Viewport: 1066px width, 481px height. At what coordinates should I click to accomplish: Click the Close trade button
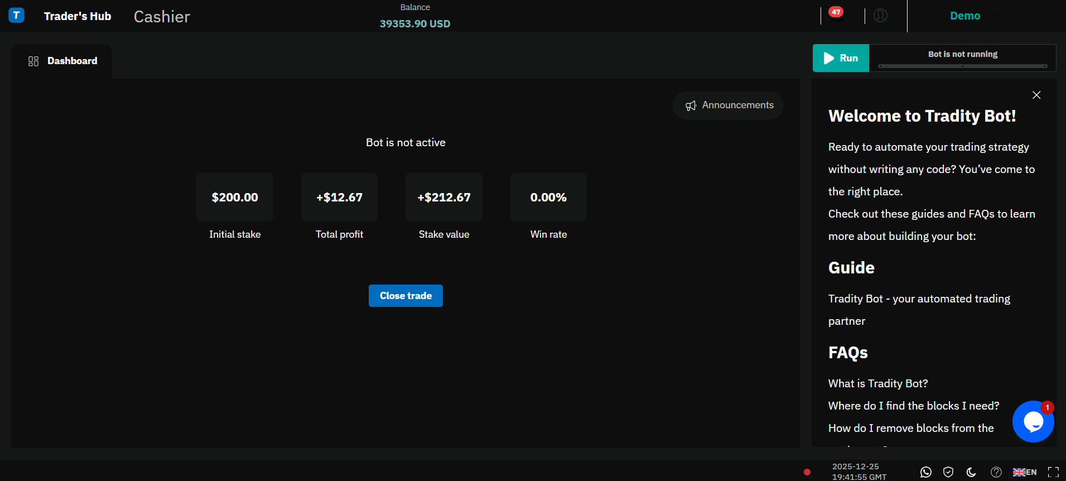(x=406, y=296)
